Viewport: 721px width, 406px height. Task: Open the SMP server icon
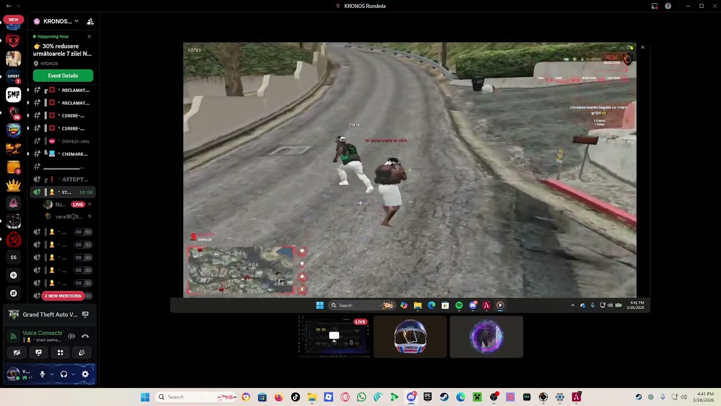coord(14,94)
